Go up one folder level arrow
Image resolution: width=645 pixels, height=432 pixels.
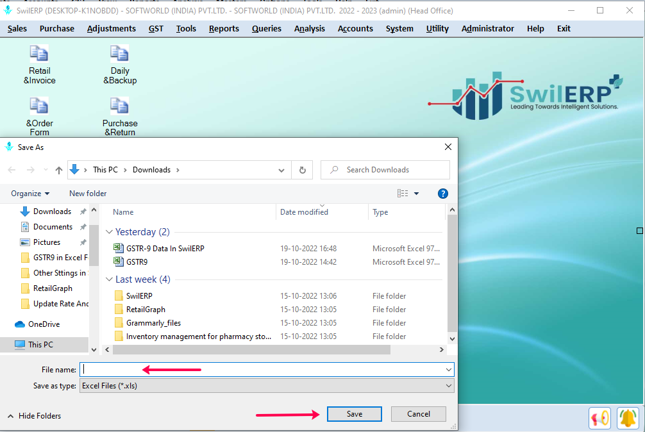(59, 170)
